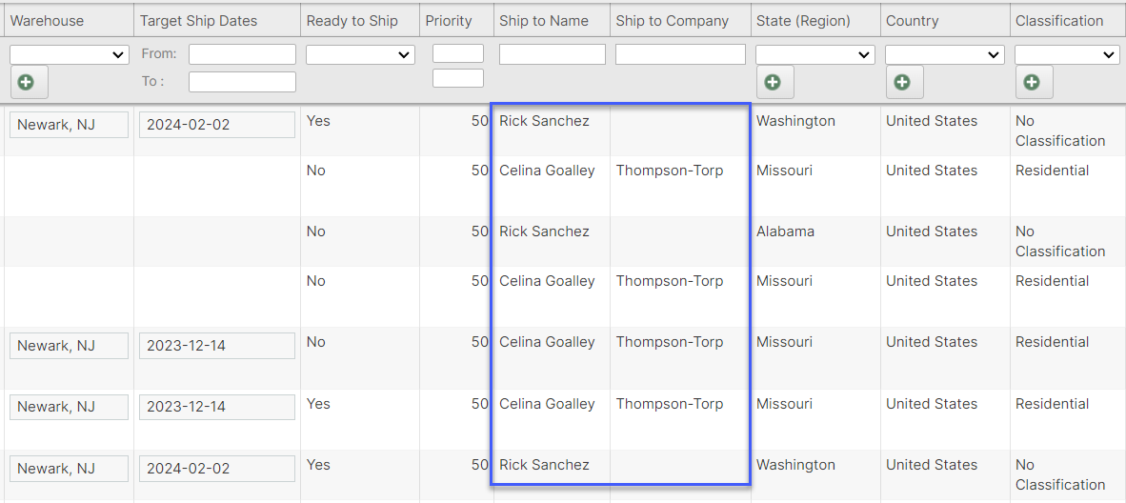The width and height of the screenshot is (1126, 503).
Task: Open the Country filter dropdown
Action: pyautogui.click(x=944, y=55)
